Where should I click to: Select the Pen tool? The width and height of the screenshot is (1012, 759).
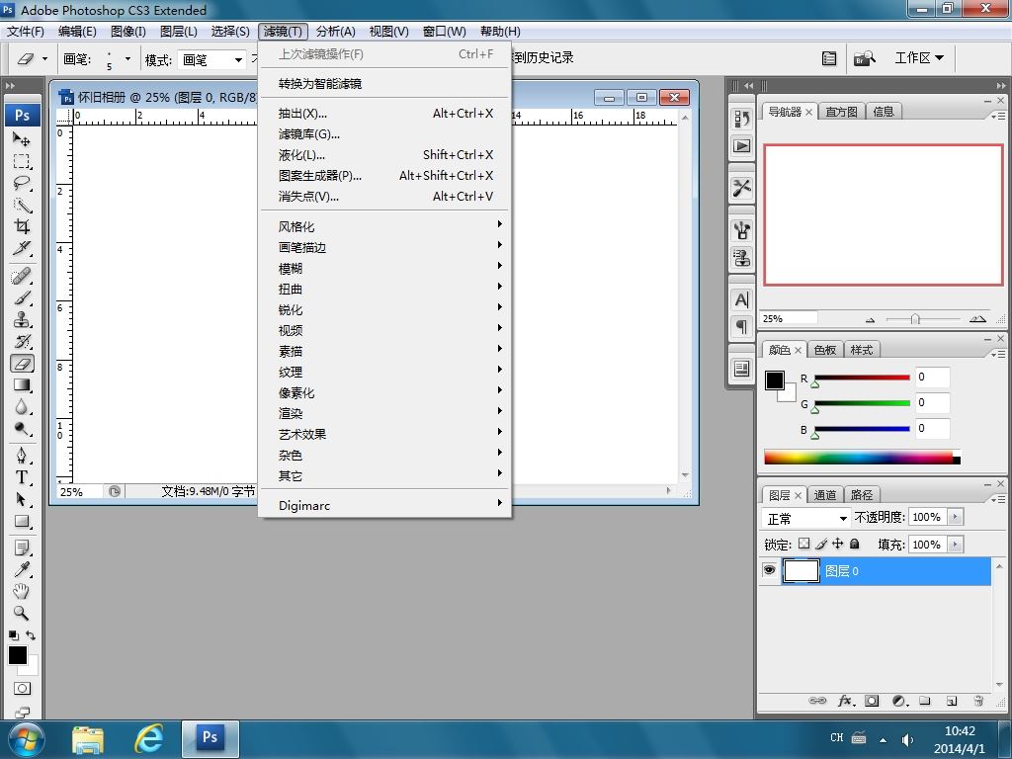click(22, 456)
